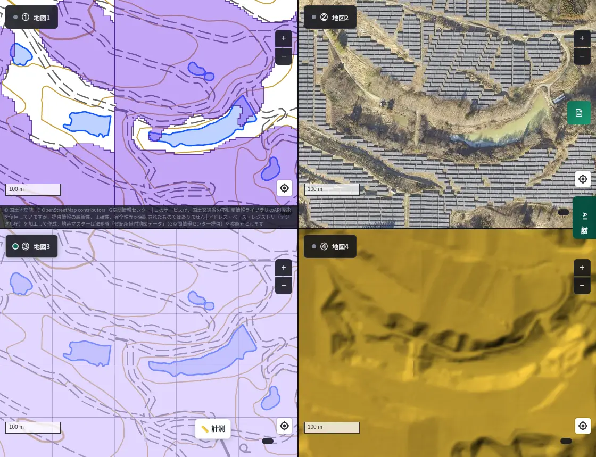Image resolution: width=596 pixels, height=457 pixels.
Task: Click the 100 m scale bar on map 2
Action: (x=332, y=189)
